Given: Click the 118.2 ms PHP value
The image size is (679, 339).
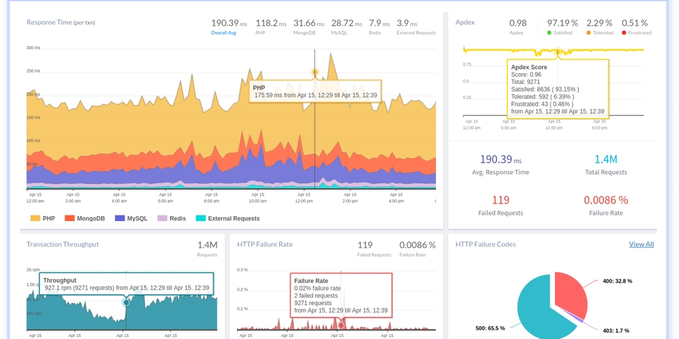Looking at the screenshot, I should [x=271, y=23].
